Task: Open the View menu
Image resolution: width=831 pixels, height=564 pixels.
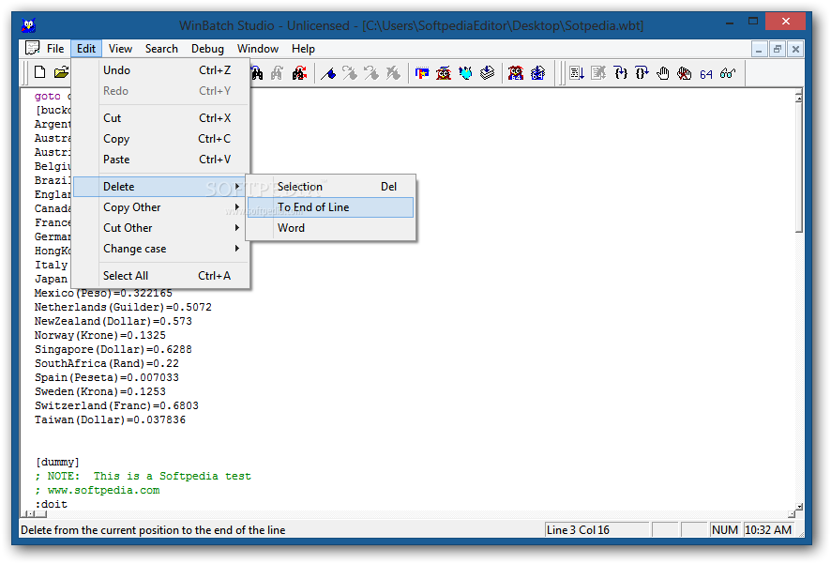Action: coord(120,49)
